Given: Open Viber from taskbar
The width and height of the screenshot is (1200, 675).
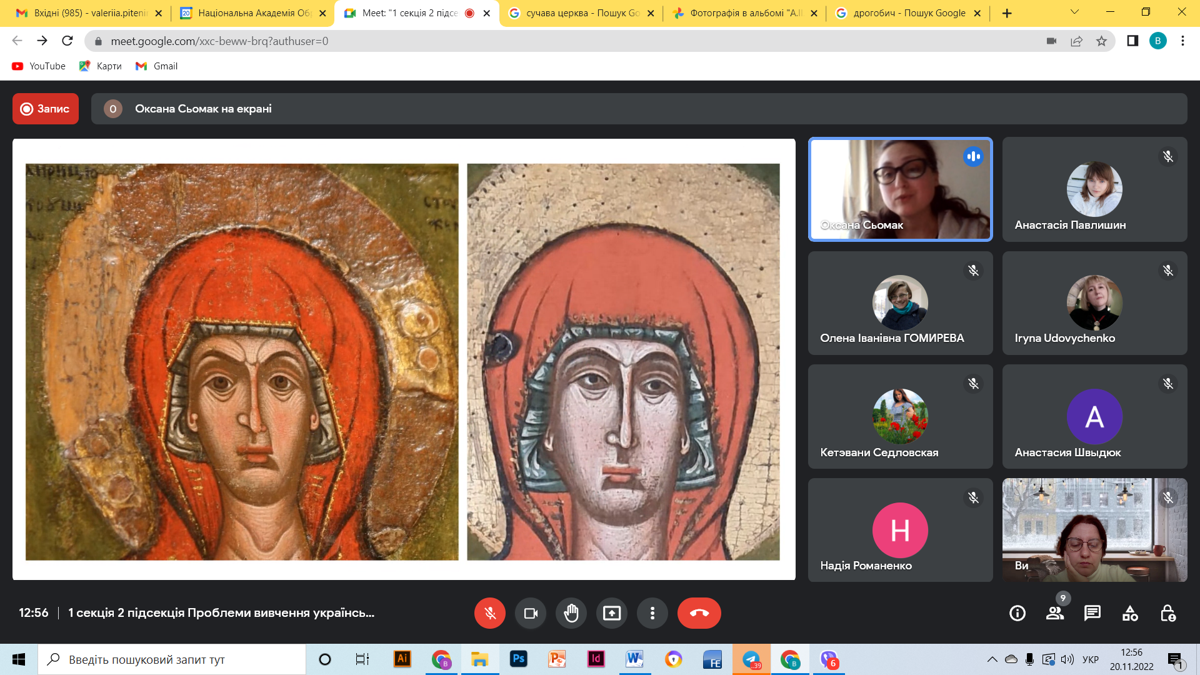Looking at the screenshot, I should coord(829,659).
